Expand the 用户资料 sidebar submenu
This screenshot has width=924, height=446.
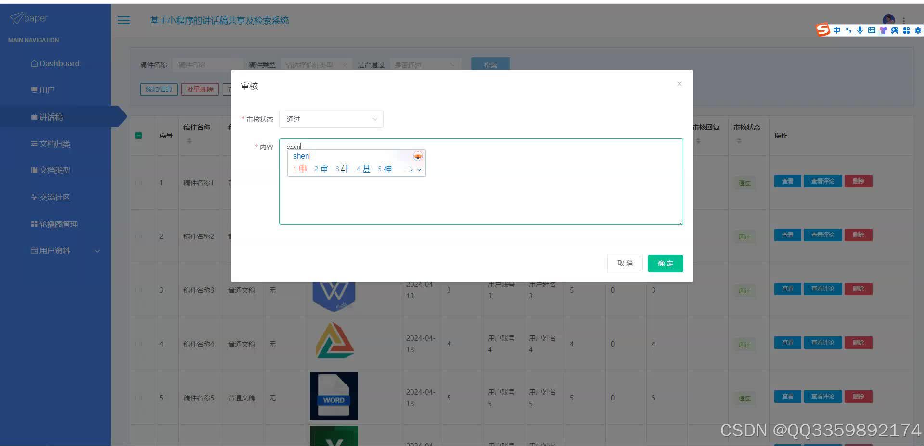coord(97,251)
